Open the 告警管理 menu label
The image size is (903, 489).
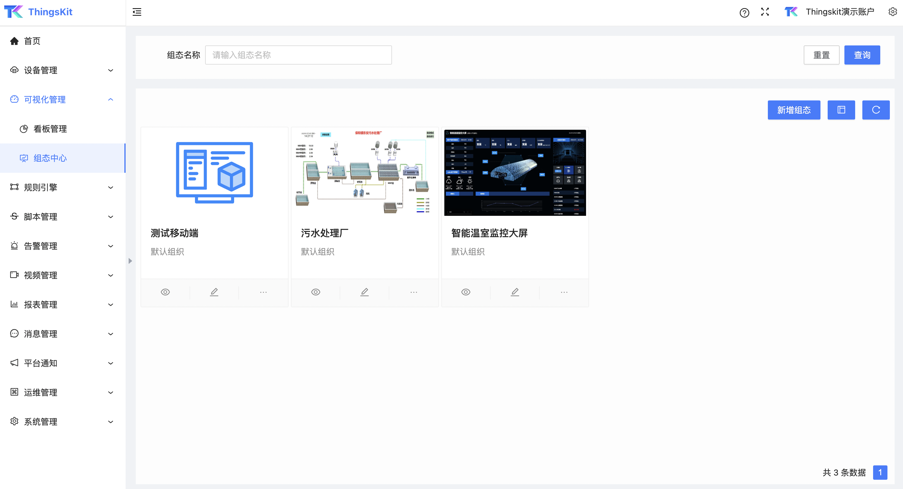pos(41,246)
